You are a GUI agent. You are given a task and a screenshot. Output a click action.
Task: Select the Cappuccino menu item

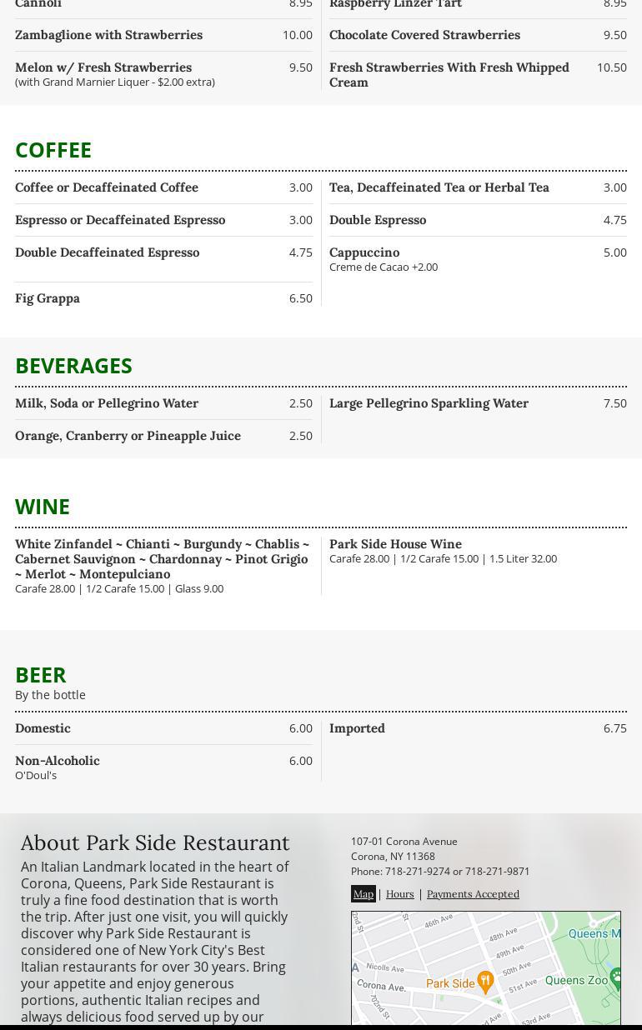pos(364,252)
